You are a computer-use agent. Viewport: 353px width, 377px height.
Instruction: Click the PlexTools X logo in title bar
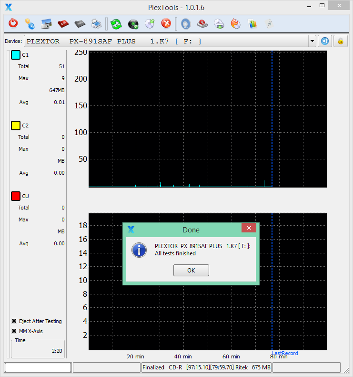[9, 7]
